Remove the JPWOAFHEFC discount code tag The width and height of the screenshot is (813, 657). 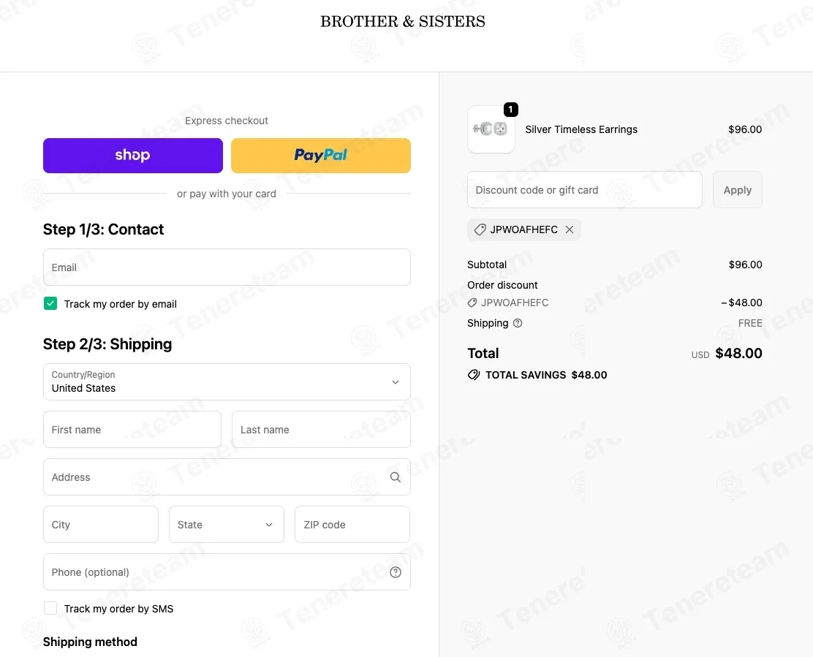(x=570, y=229)
